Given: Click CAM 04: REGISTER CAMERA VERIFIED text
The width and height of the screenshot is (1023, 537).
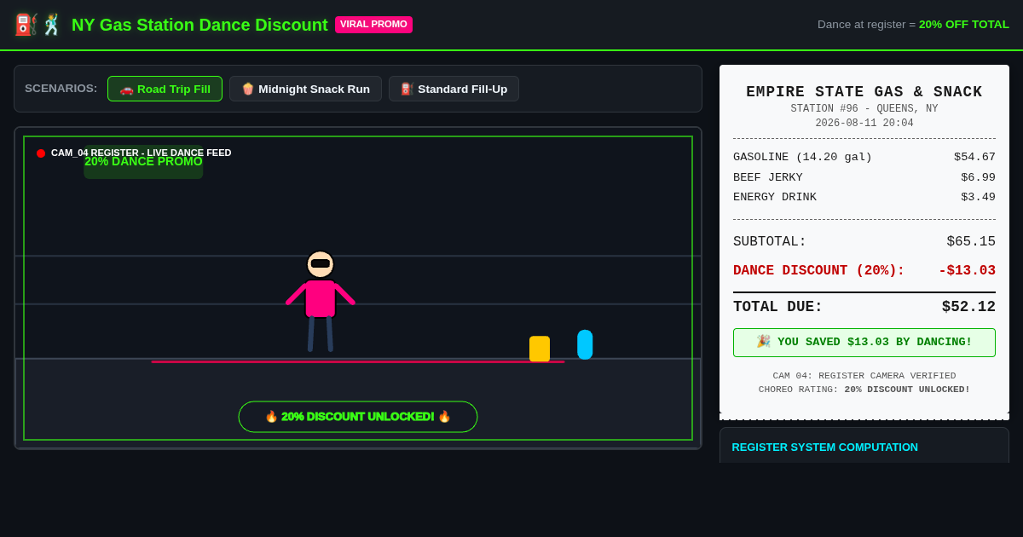Looking at the screenshot, I should (864, 376).
